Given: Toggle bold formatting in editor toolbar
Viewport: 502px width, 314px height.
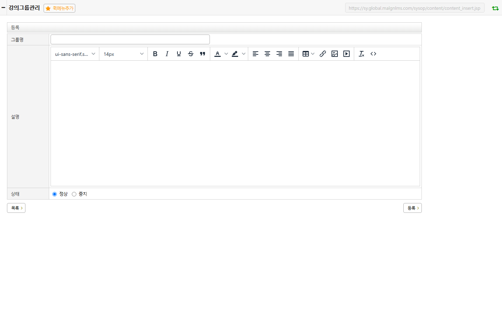Looking at the screenshot, I should point(155,54).
